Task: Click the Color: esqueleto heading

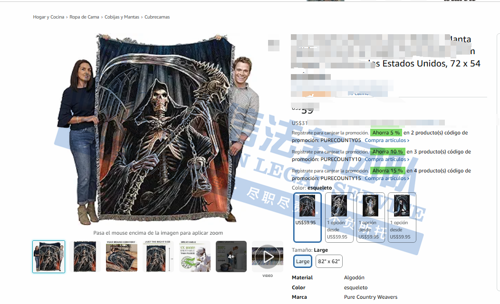Action: pos(311,188)
